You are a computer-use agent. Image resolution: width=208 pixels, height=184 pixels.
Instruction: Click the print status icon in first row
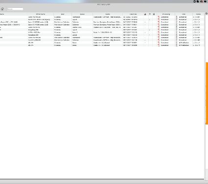(x=177, y=17)
